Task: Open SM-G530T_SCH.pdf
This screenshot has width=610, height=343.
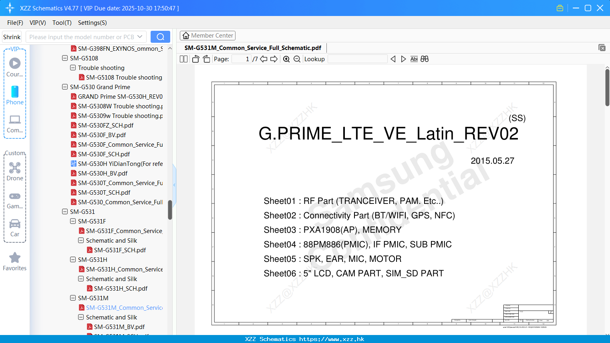Action: [x=101, y=193]
